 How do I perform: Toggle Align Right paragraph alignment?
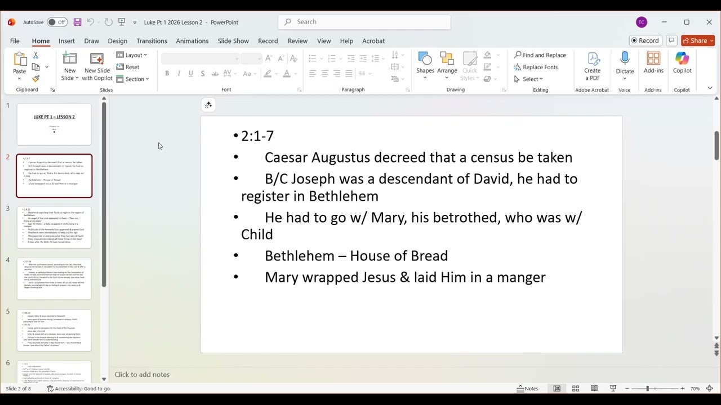(x=336, y=74)
